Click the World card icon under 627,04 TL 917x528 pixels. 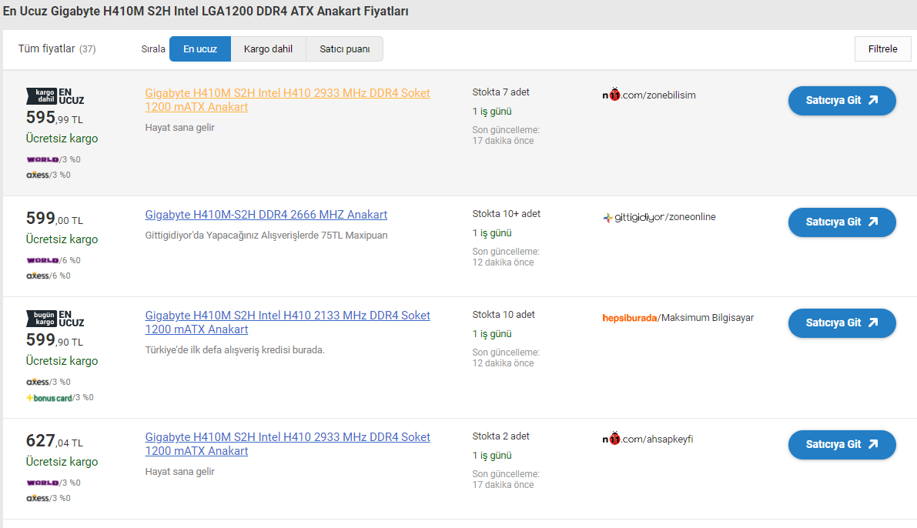pos(42,483)
